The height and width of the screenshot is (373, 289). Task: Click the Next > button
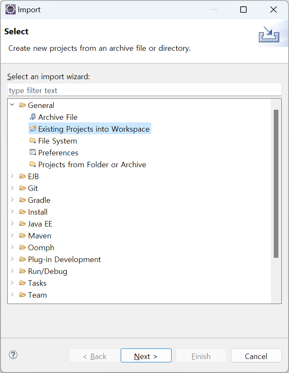tap(146, 356)
